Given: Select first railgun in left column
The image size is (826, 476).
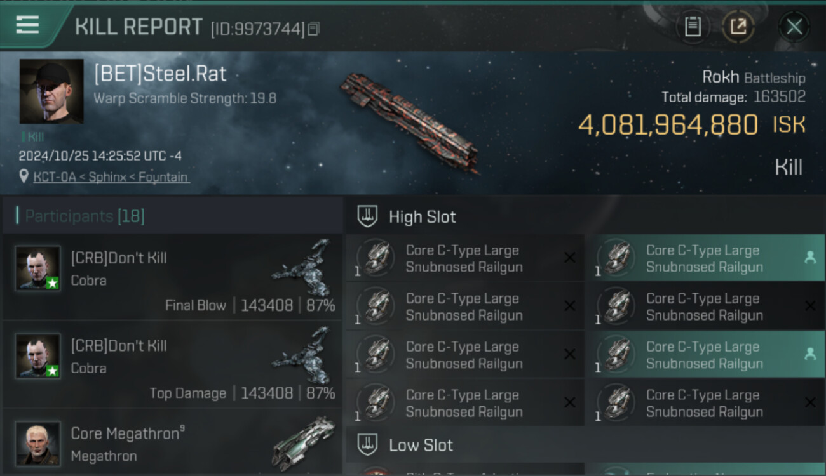Looking at the screenshot, I should click(x=464, y=258).
